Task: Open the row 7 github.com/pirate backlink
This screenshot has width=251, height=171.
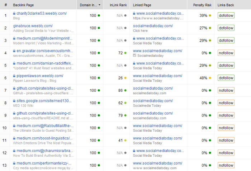Action: (45, 89)
